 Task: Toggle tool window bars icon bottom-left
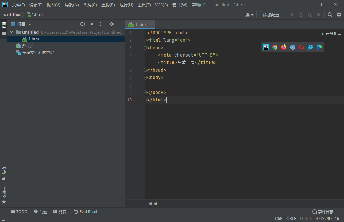click(4, 219)
